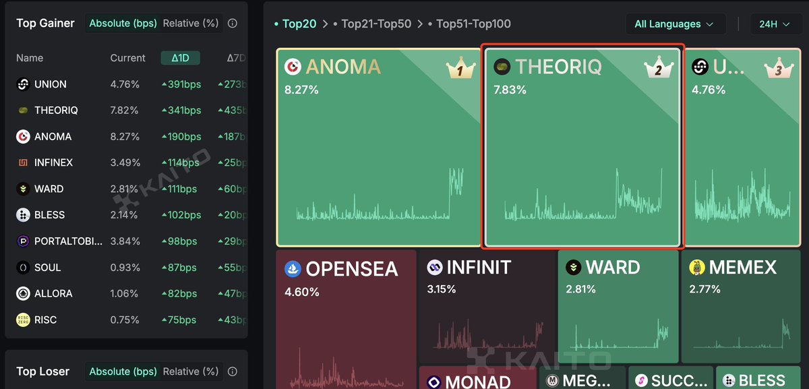809x389 pixels.
Task: Open the INFINIT card title
Action: [x=479, y=268]
